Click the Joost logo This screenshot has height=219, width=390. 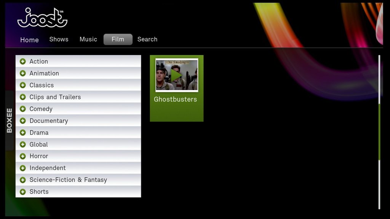42,17
